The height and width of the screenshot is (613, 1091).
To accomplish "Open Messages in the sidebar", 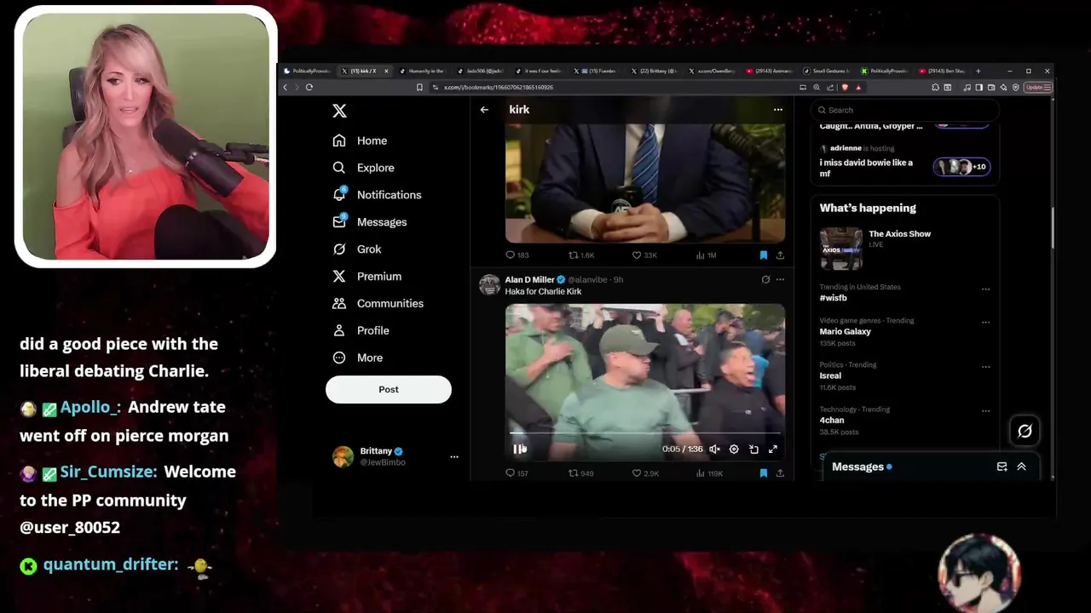I will (x=370, y=222).
